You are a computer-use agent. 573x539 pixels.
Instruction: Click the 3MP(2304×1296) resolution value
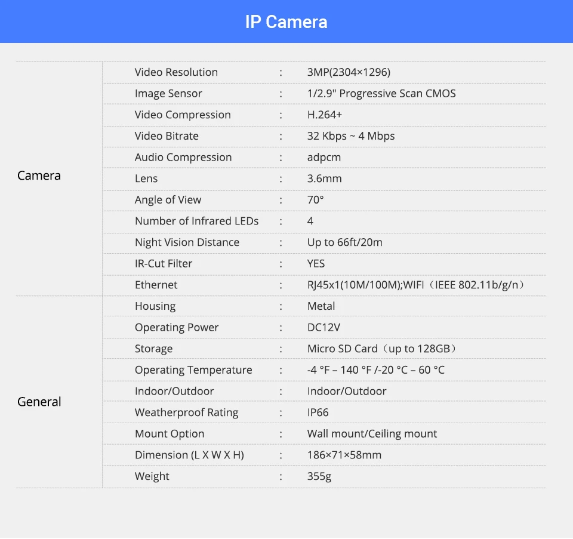pos(349,72)
